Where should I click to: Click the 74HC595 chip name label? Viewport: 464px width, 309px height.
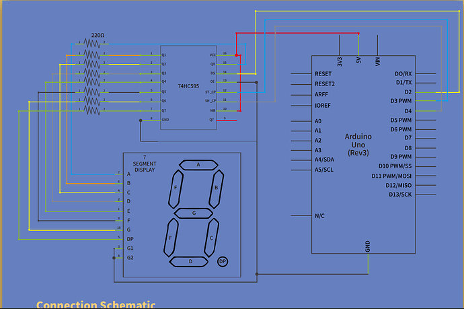188,86
